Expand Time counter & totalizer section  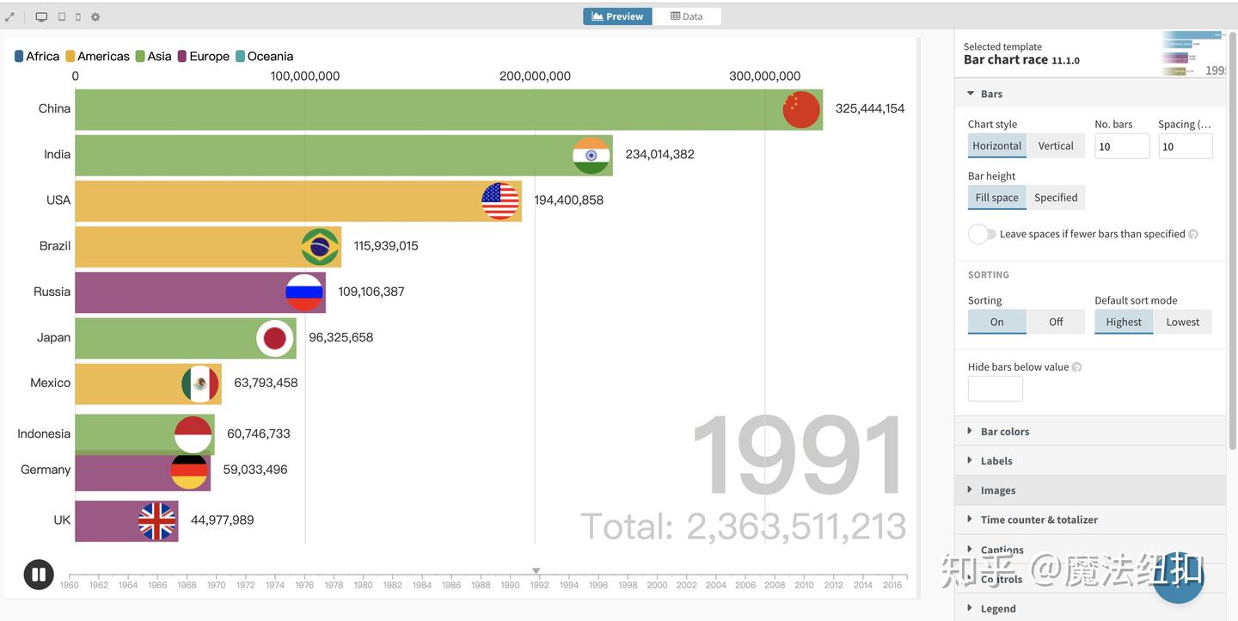coord(1039,520)
